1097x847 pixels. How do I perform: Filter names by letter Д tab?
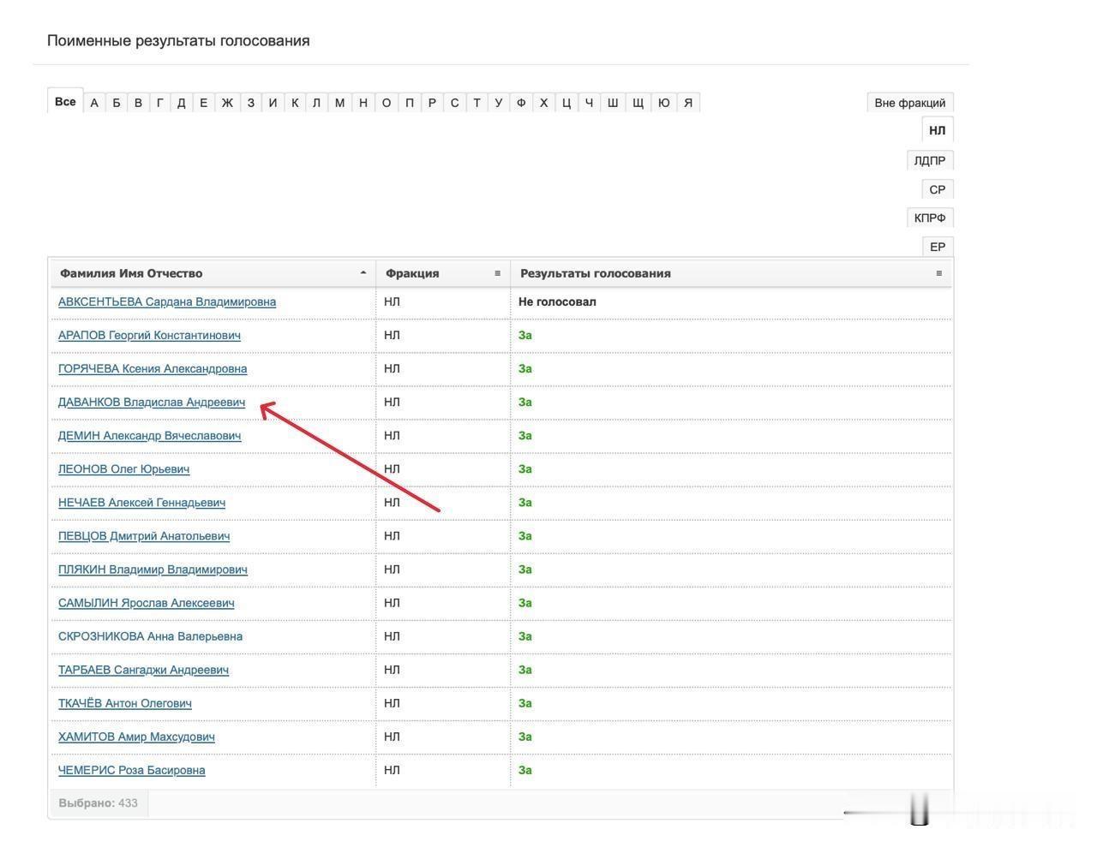click(x=181, y=103)
